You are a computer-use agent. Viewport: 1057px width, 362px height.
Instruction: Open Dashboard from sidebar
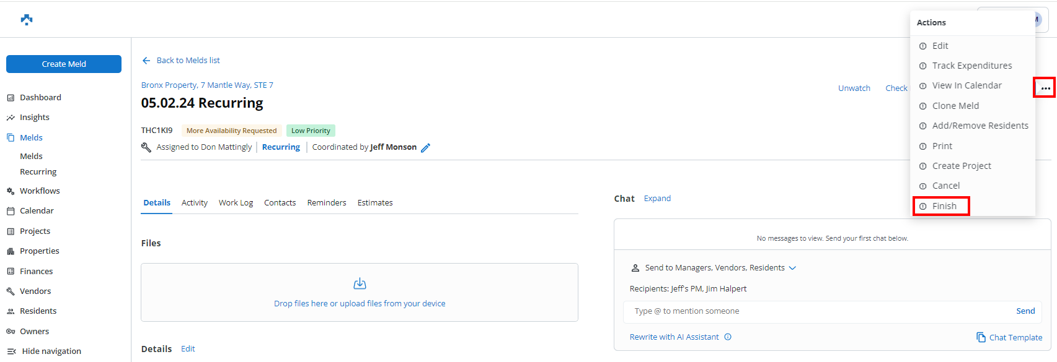[x=40, y=98]
